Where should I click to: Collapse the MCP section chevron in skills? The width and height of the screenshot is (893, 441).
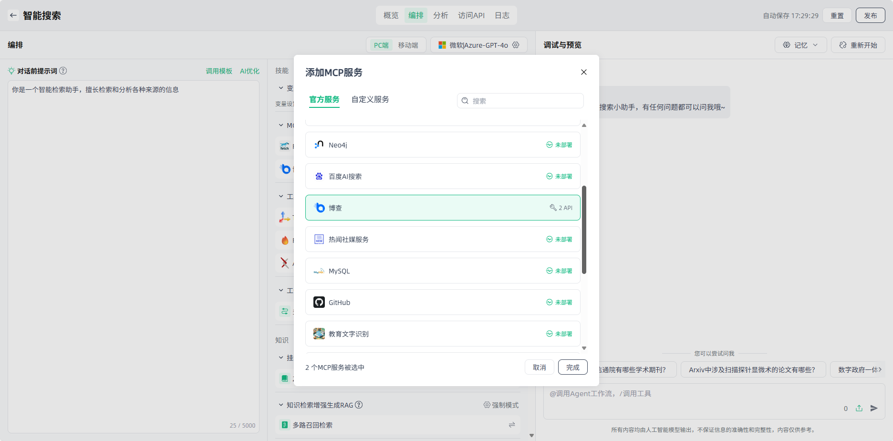tap(281, 125)
